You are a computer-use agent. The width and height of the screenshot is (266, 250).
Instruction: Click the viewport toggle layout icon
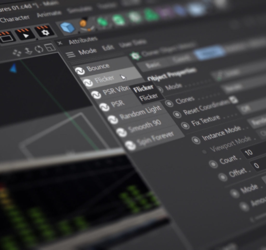click(50, 47)
